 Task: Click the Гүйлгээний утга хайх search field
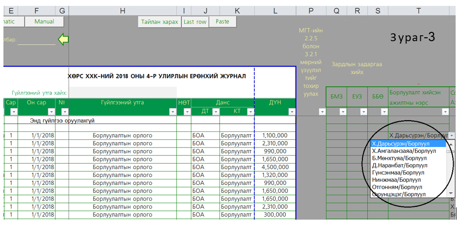[x=123, y=92]
